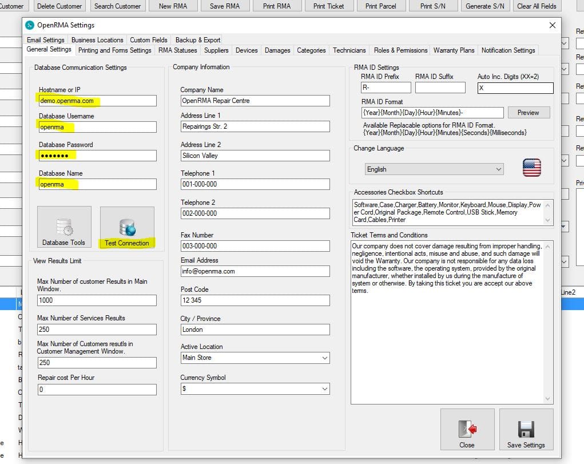Click Max customer Results in Main Window field

pyautogui.click(x=97, y=300)
